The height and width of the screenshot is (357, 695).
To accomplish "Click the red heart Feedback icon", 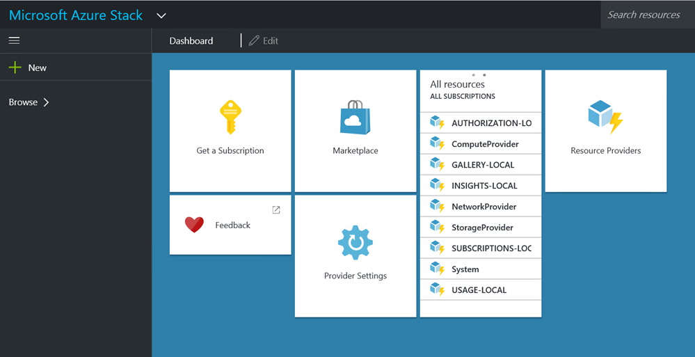I will (194, 225).
